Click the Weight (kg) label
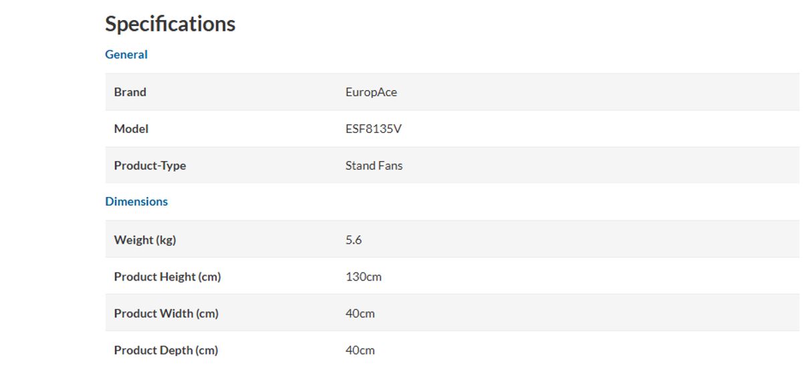 click(145, 240)
